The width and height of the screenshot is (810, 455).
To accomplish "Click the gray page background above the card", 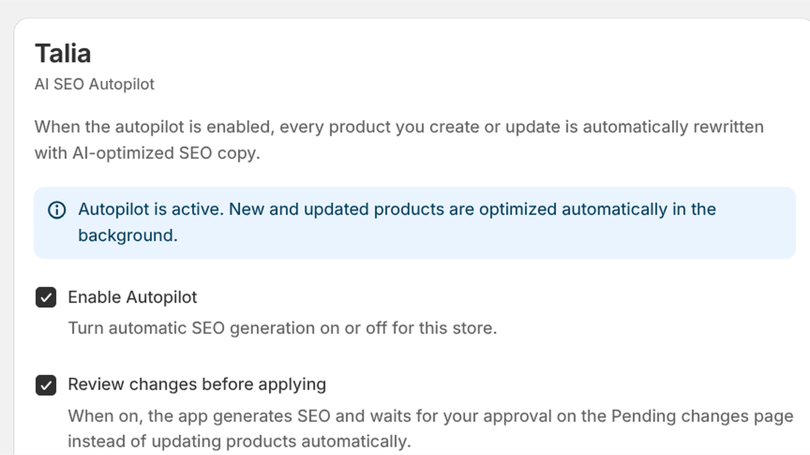I will coord(405,8).
